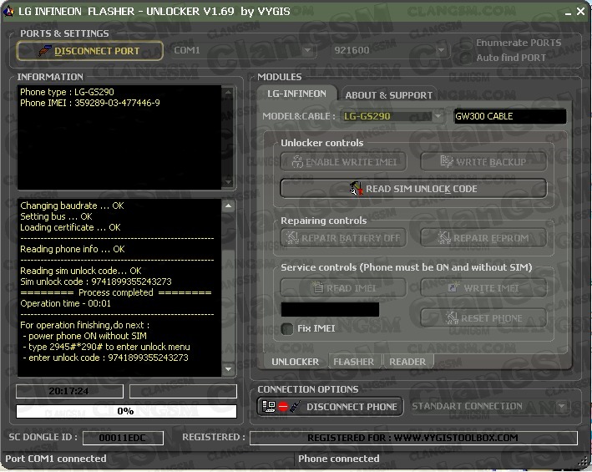Click the Repair Battery Off button
The width and height of the screenshot is (592, 472).
coord(343,238)
